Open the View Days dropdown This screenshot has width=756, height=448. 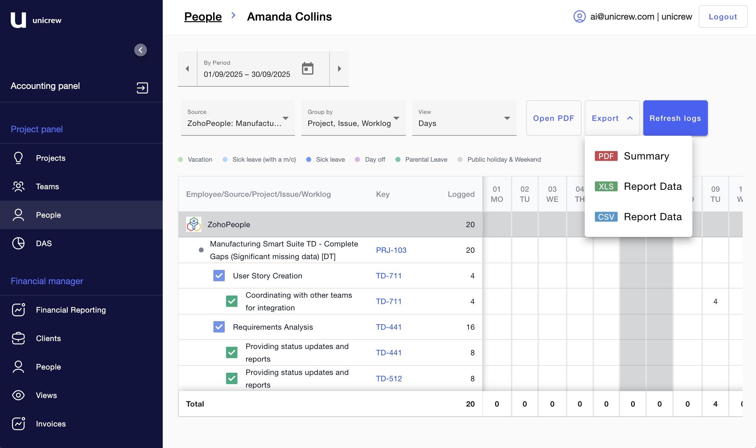(464, 118)
